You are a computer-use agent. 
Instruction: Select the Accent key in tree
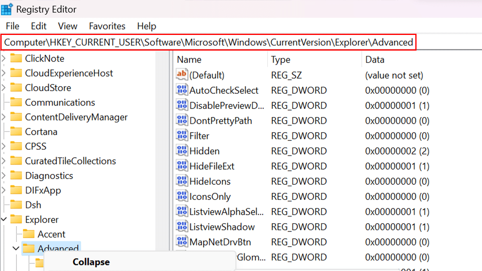[x=51, y=234]
